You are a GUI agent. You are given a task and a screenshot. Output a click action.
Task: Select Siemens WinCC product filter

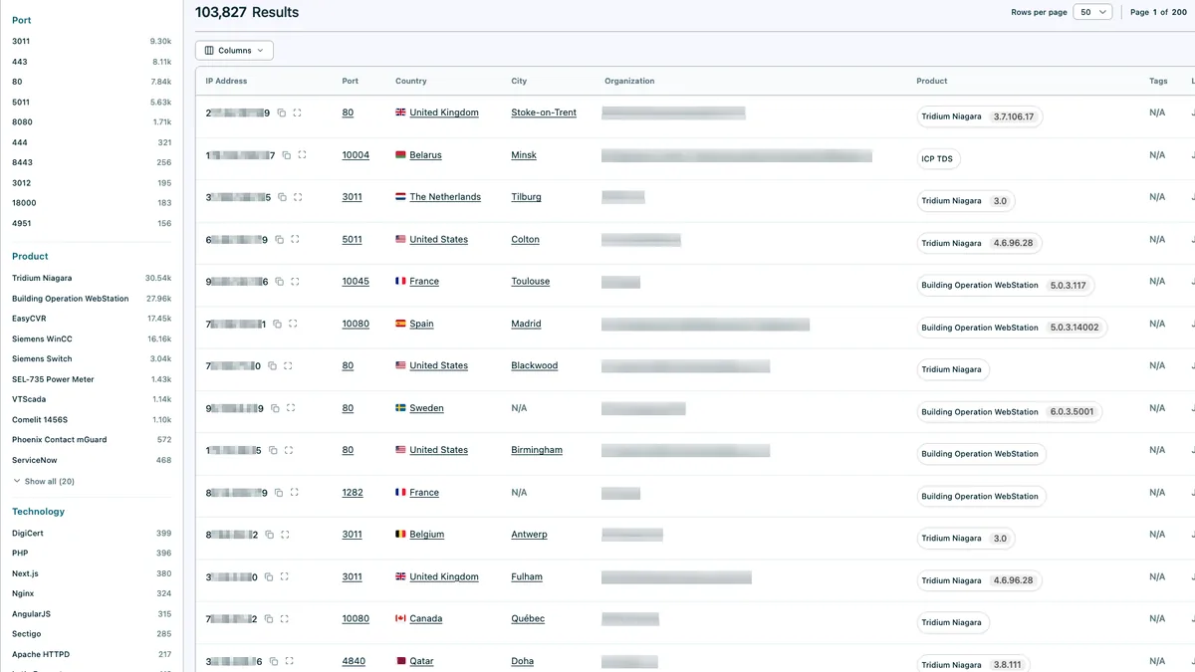(x=92, y=338)
